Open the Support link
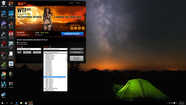Viewport: 186px width, 105px height. click(x=71, y=3)
